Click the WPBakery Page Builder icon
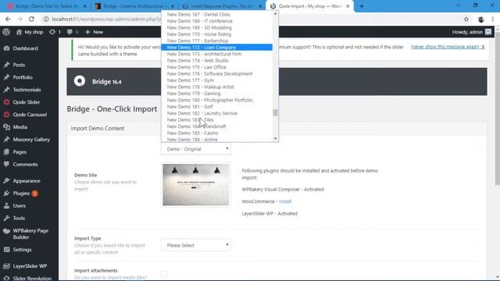This screenshot has height=281, width=500. [x=6, y=231]
